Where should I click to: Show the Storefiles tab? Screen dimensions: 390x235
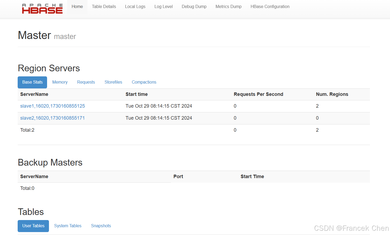tap(113, 82)
